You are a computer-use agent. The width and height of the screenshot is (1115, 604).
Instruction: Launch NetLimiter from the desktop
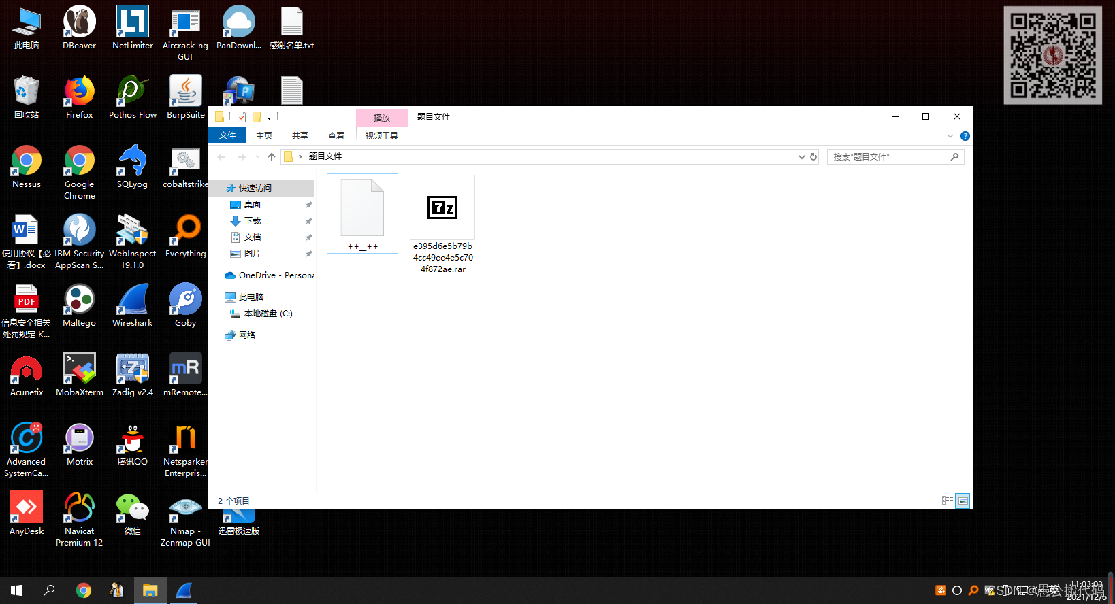(133, 28)
